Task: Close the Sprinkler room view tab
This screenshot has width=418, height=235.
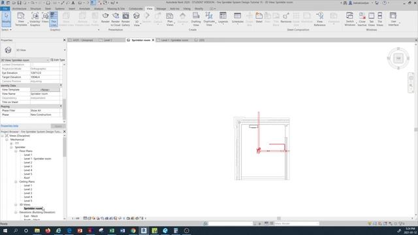Action: click(x=153, y=40)
